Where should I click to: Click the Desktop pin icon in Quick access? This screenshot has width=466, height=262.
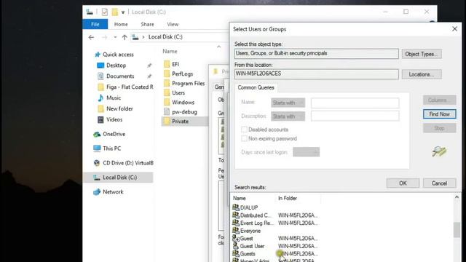point(149,65)
